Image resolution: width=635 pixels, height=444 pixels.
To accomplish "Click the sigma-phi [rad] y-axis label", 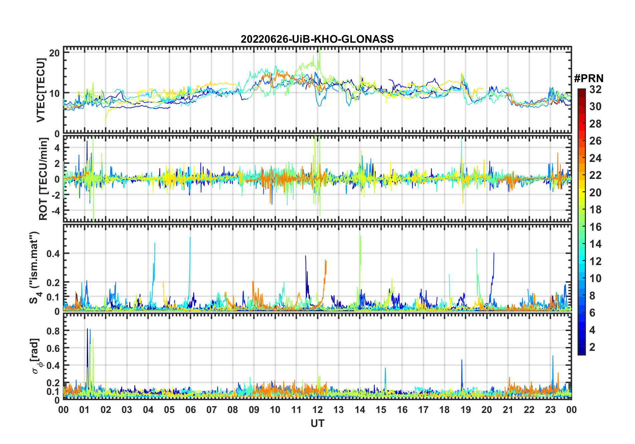I will tap(37, 356).
